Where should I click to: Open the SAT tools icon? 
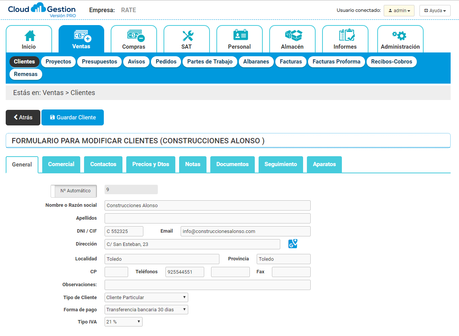click(x=187, y=36)
